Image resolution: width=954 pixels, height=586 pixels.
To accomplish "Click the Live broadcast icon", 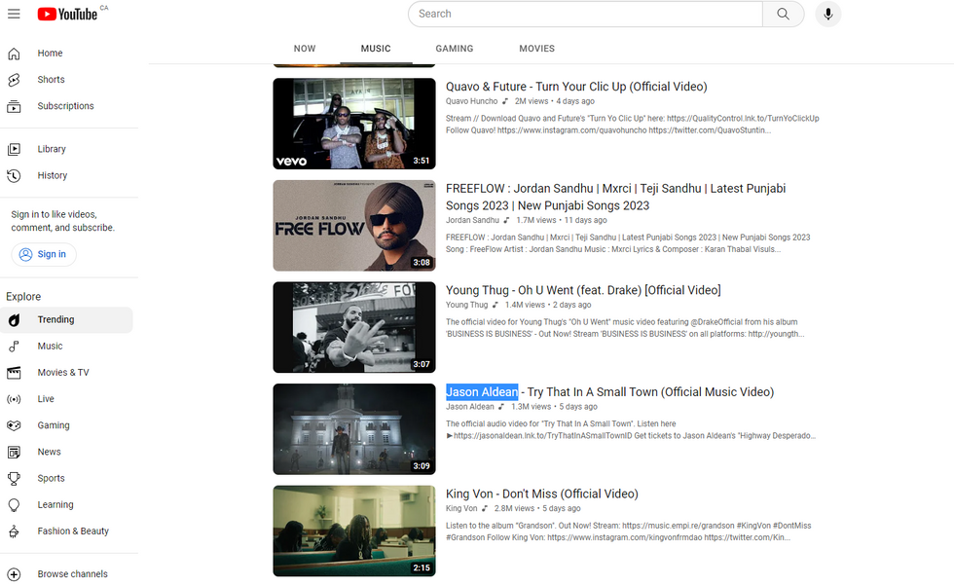I will click(x=14, y=399).
